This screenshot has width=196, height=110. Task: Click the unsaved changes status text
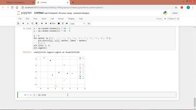tap(81, 13)
